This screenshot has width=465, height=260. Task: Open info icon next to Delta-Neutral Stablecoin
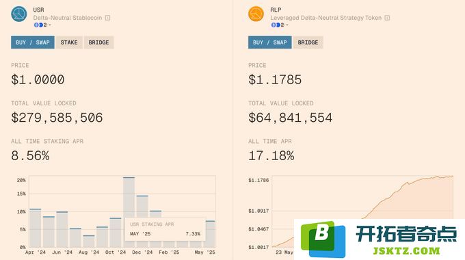tap(107, 18)
